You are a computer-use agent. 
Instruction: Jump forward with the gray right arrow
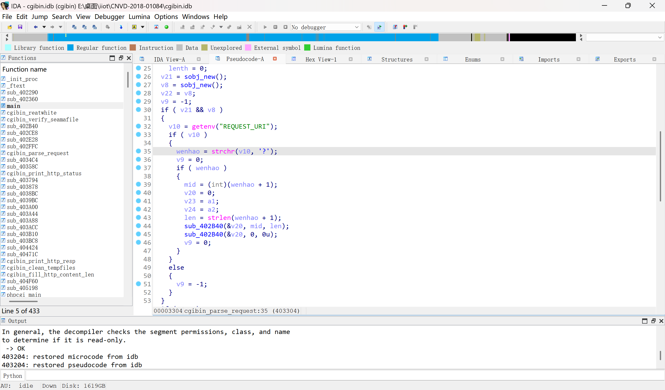click(52, 27)
